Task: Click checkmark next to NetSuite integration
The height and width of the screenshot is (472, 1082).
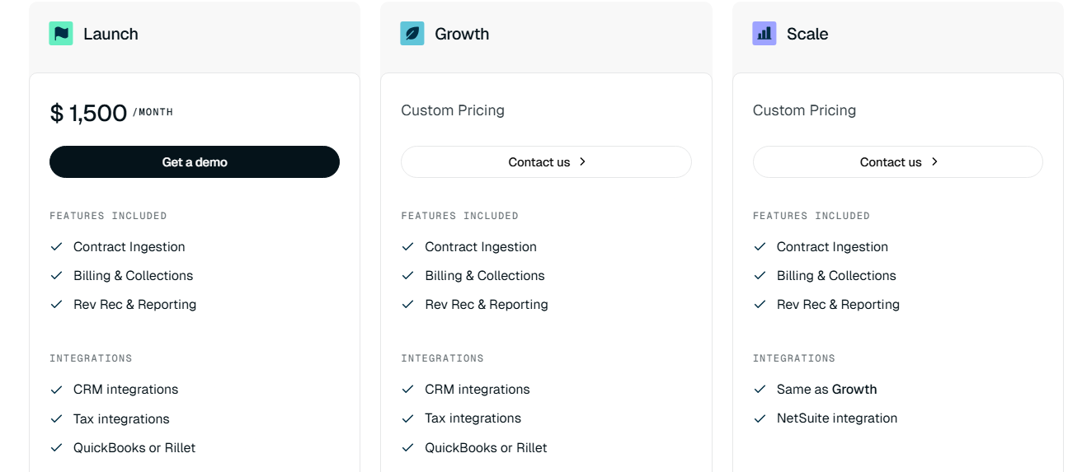Action: click(x=760, y=418)
